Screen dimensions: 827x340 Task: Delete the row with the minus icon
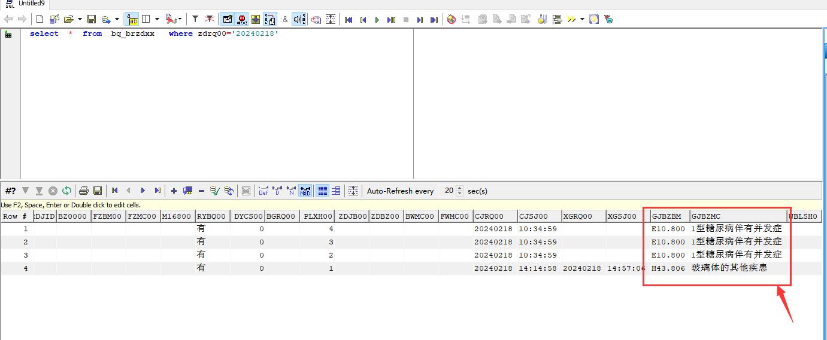pos(201,191)
